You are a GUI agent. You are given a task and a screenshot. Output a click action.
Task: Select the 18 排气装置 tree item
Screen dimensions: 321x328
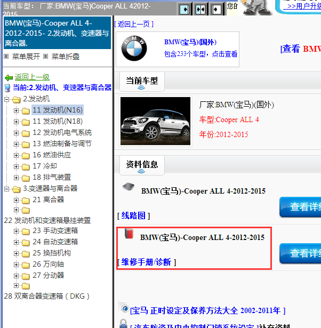52,178
